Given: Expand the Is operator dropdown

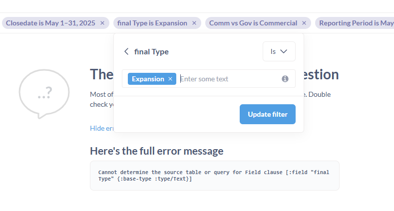Looking at the screenshot, I should (x=279, y=51).
